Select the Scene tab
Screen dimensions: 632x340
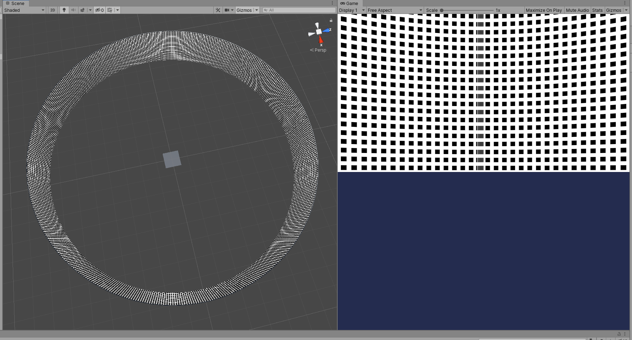coord(15,3)
